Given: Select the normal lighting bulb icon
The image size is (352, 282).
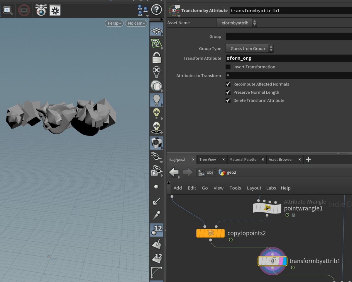Looking at the screenshot, I should 156,100.
